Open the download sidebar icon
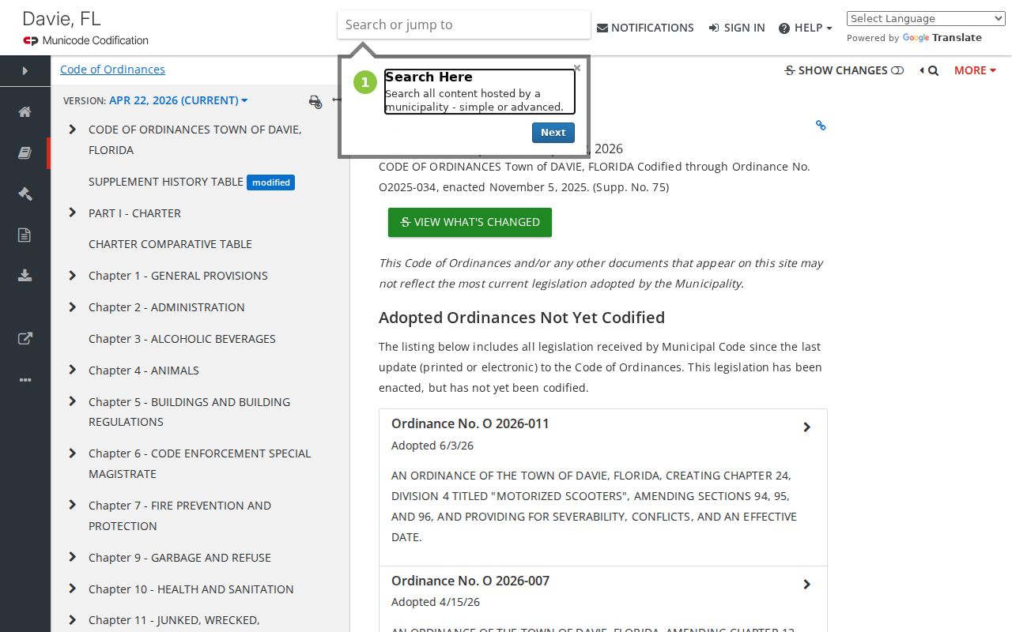 click(25, 276)
